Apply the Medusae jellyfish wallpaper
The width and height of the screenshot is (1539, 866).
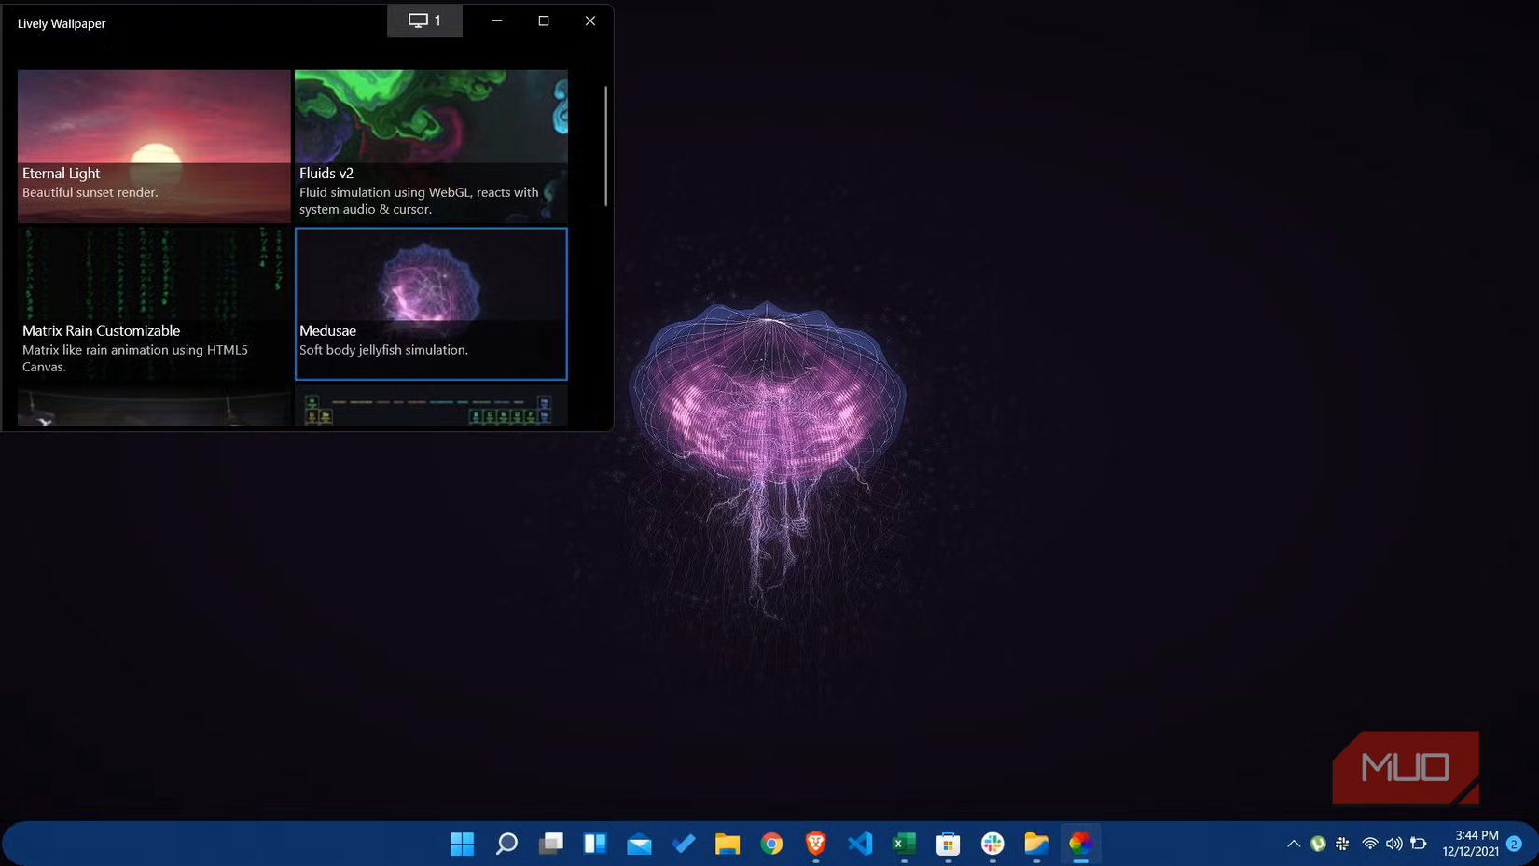[430, 303]
